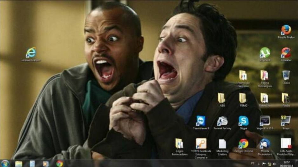The height and width of the screenshot is (167, 298).
Task: Launch Format Factory shortcut
Action: click(x=222, y=121)
